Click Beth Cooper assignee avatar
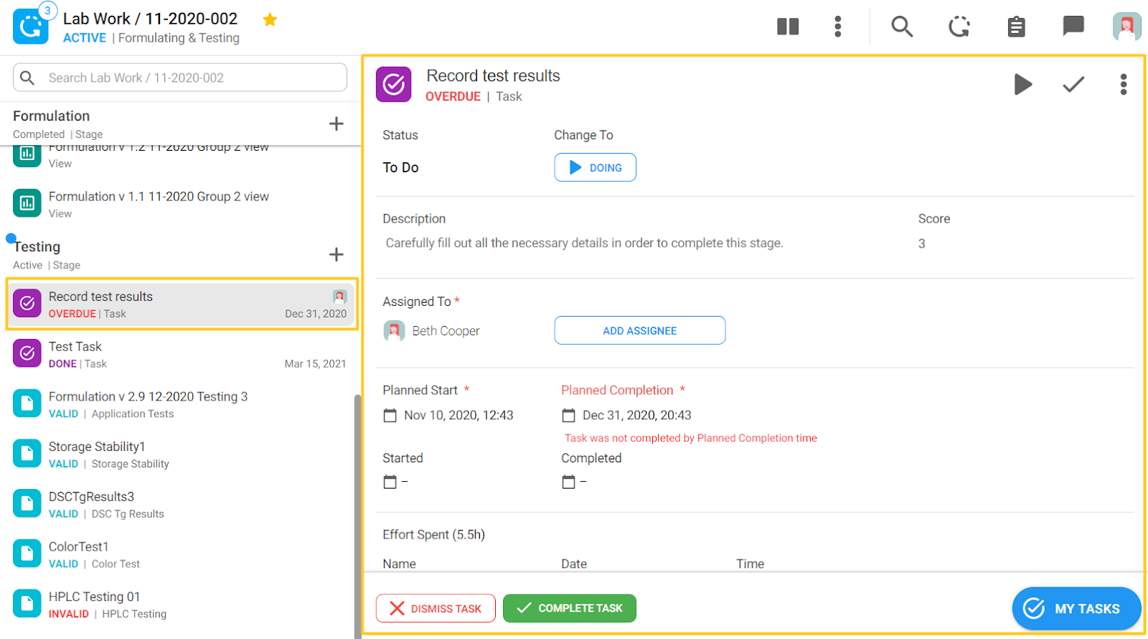This screenshot has height=639, width=1148. [394, 331]
